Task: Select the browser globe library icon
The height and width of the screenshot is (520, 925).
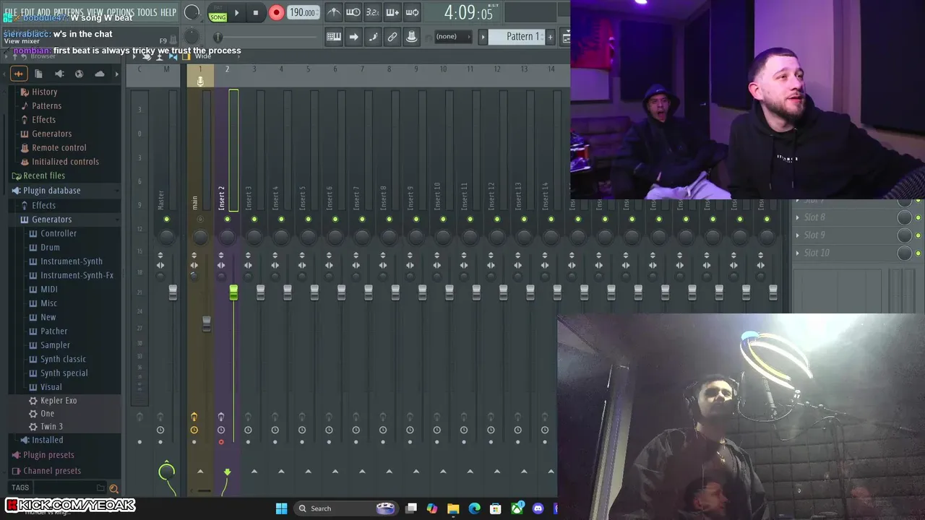Action: [79, 74]
